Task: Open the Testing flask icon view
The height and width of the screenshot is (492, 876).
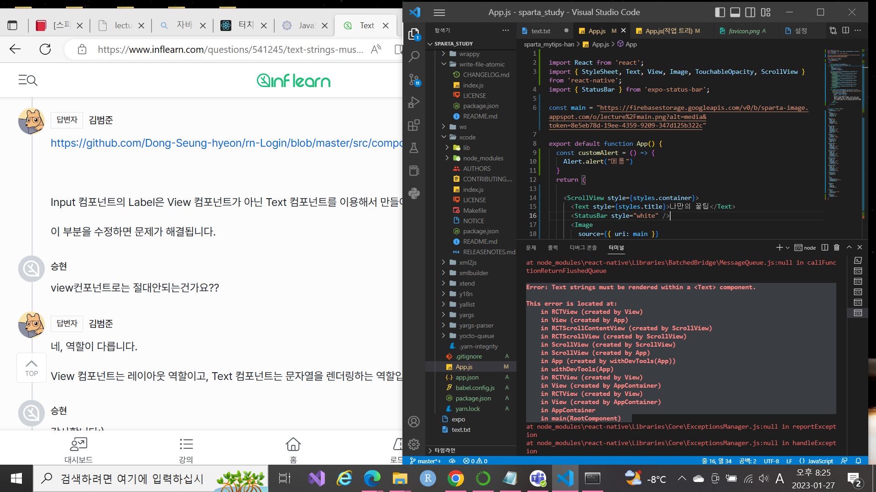Action: tap(414, 148)
